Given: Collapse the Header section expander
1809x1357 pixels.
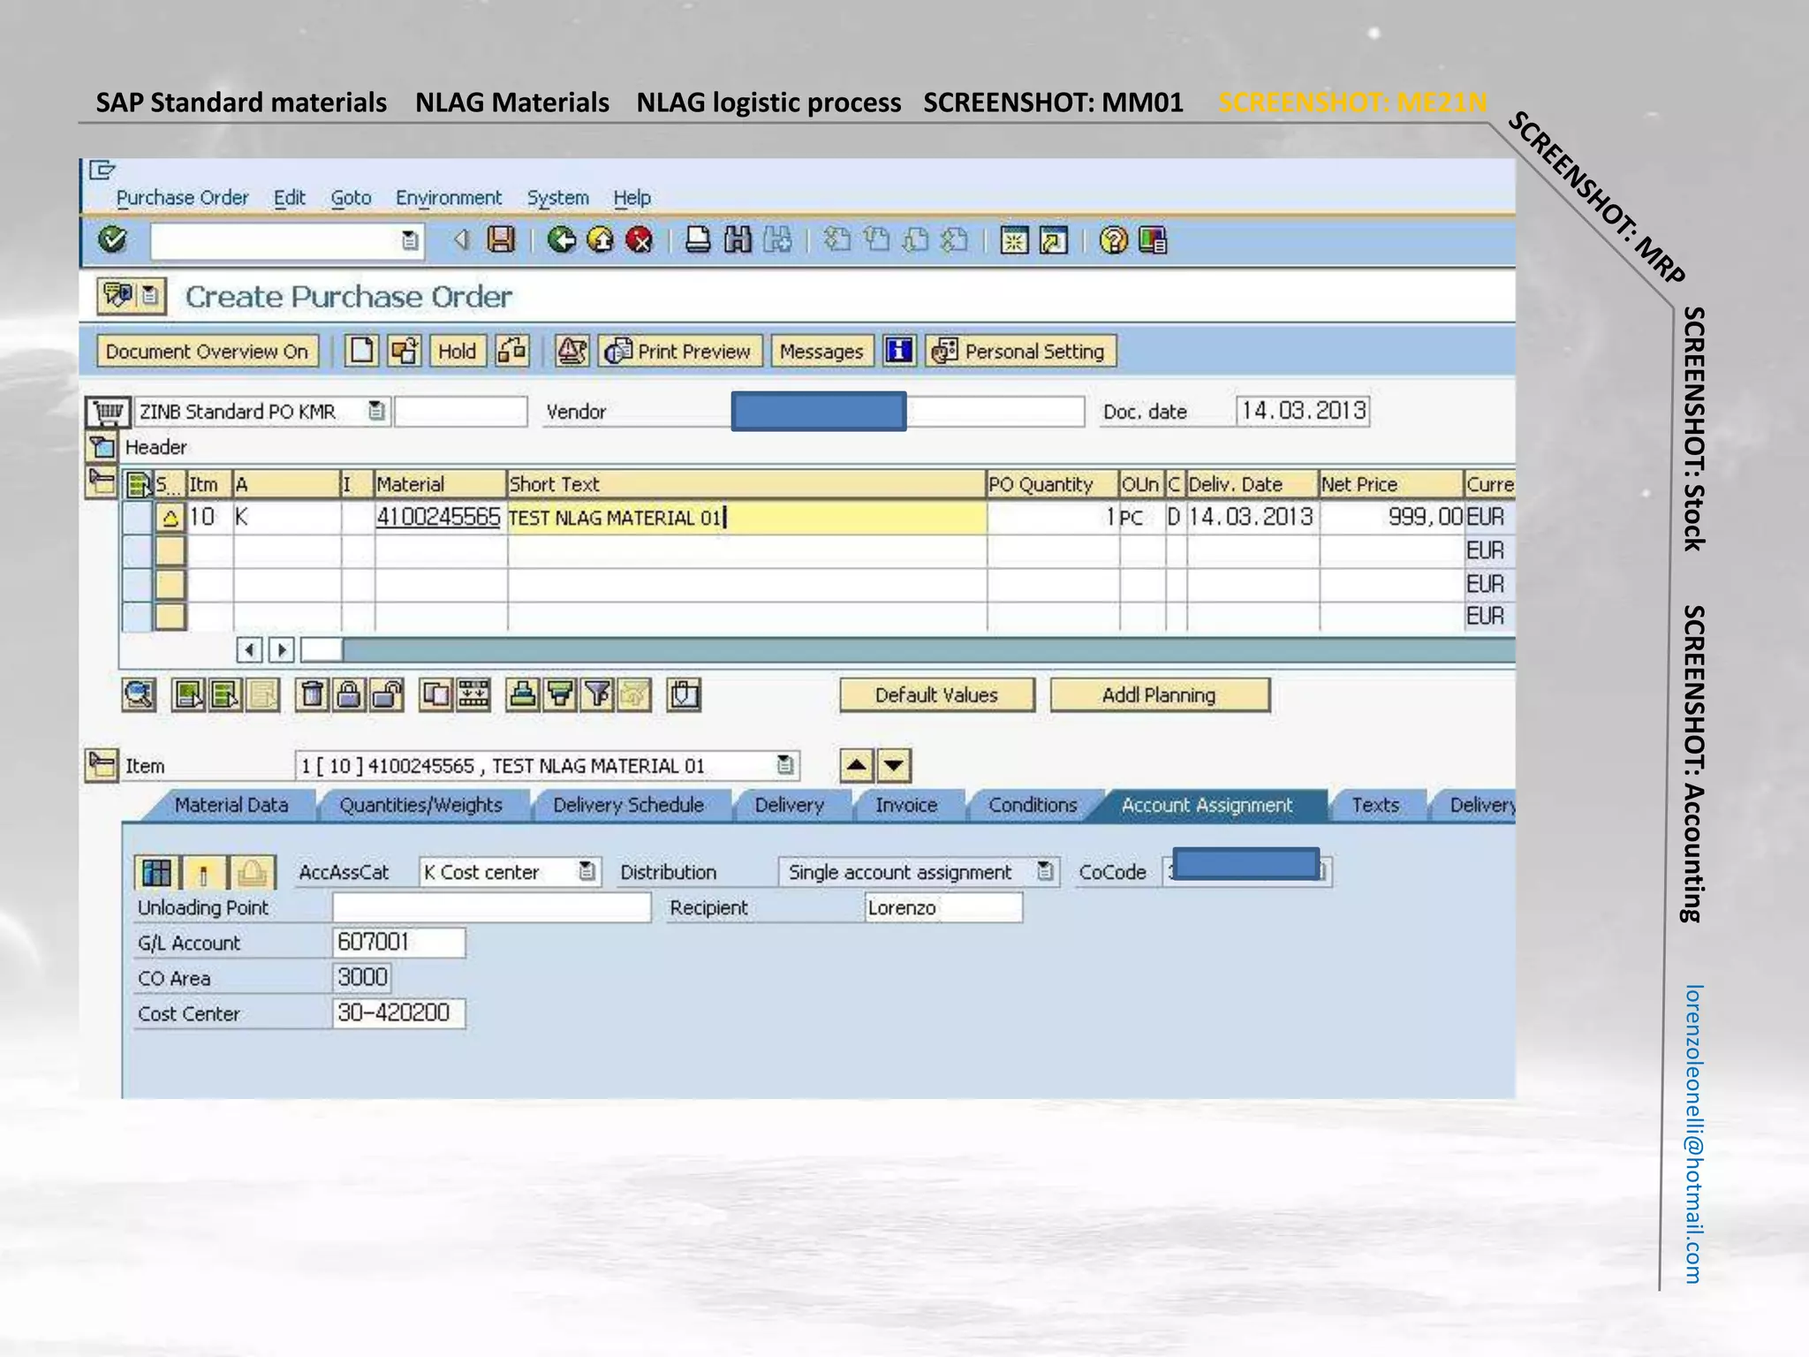Looking at the screenshot, I should [102, 446].
